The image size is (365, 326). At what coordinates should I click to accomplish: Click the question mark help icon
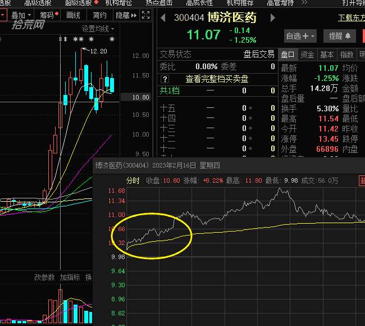165,79
